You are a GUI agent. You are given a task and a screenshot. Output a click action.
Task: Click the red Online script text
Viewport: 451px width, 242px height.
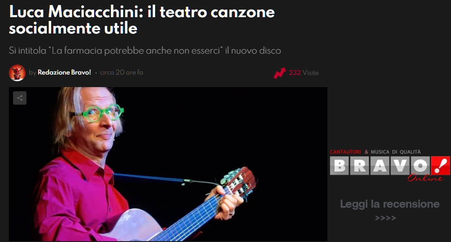425,178
